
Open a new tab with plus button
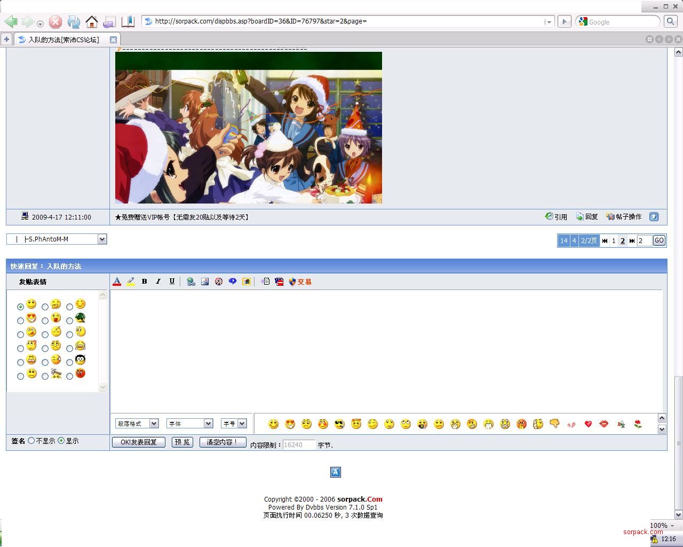pos(6,40)
